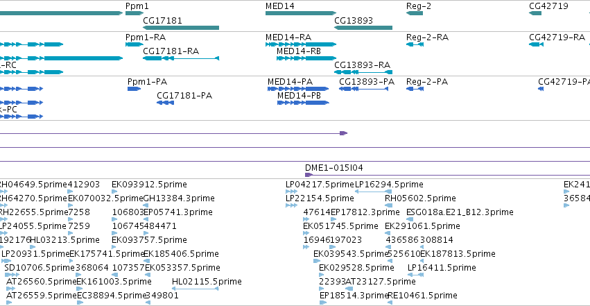This screenshot has height=306, width=590.
Task: Select the MED14-RA transcript glyph
Action: [x=301, y=44]
